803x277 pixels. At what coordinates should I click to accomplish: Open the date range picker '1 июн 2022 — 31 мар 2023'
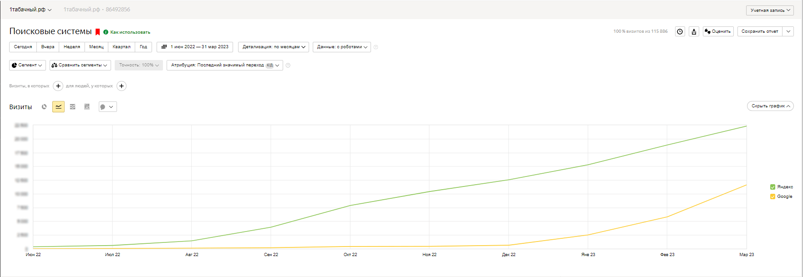195,47
